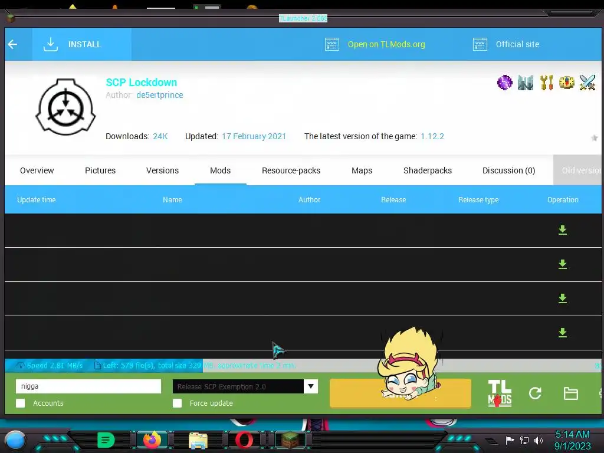Mark modpack as favorite with the star

tap(595, 138)
